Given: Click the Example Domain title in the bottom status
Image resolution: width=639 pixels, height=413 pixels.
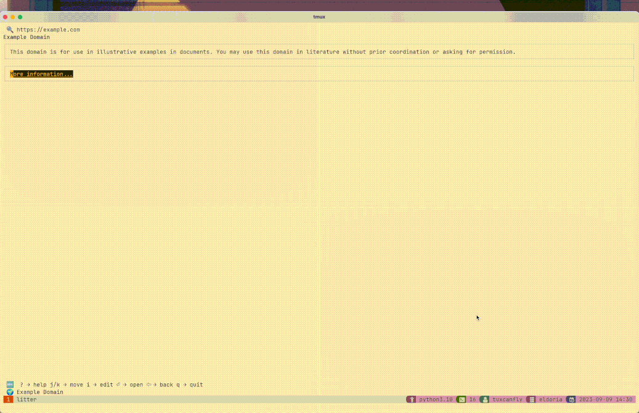Looking at the screenshot, I should pos(40,392).
